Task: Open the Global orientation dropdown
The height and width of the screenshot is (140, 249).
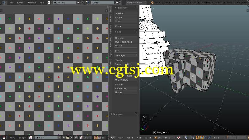Action: click(x=218, y=138)
